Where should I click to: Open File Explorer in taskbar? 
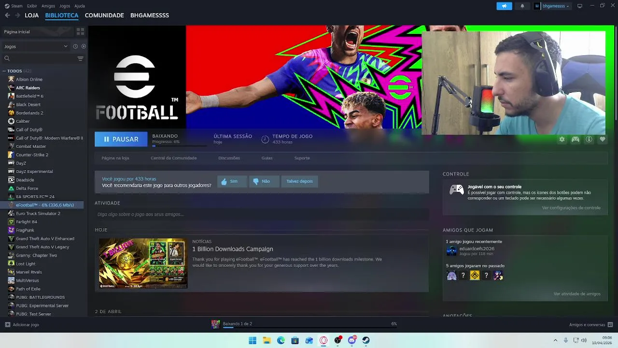point(267,340)
